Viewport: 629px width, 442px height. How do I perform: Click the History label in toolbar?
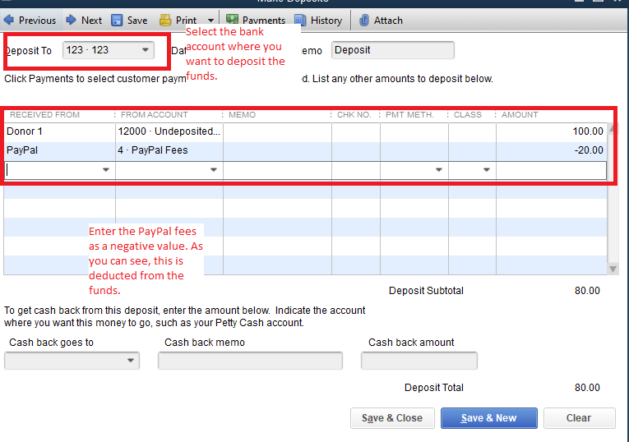pos(326,21)
